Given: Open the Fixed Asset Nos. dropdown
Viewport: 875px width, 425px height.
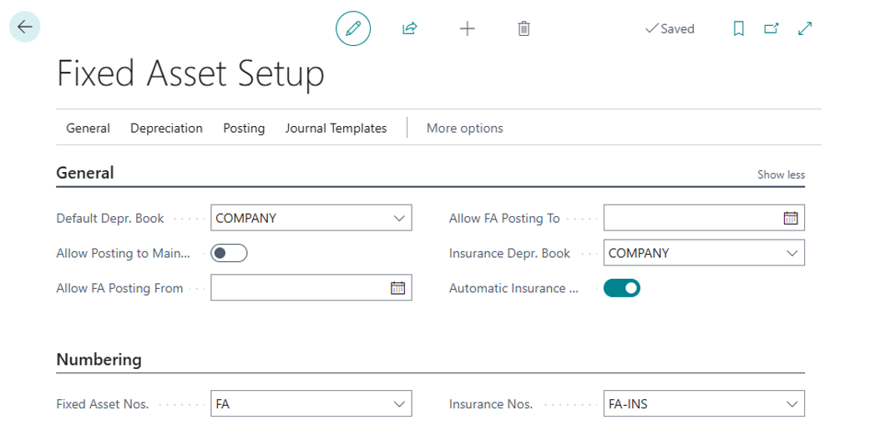Looking at the screenshot, I should click(x=398, y=404).
